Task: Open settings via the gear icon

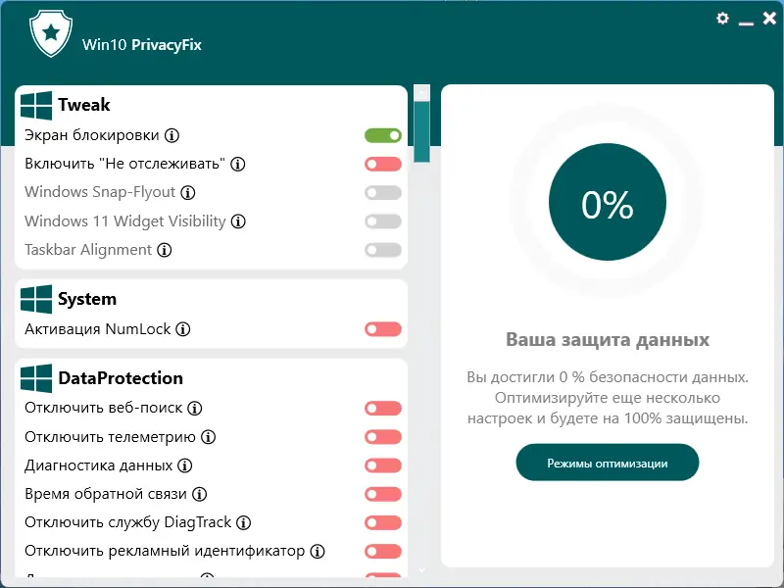Action: pyautogui.click(x=723, y=19)
